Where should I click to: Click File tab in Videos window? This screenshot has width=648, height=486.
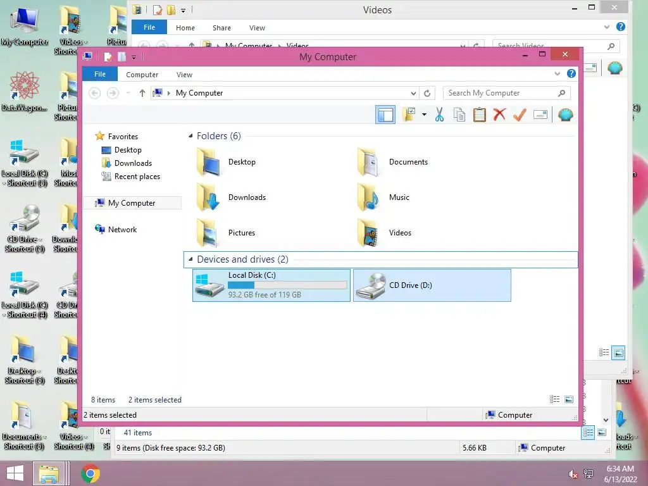coord(149,27)
